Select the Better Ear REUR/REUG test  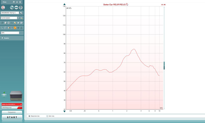pos(12,104)
